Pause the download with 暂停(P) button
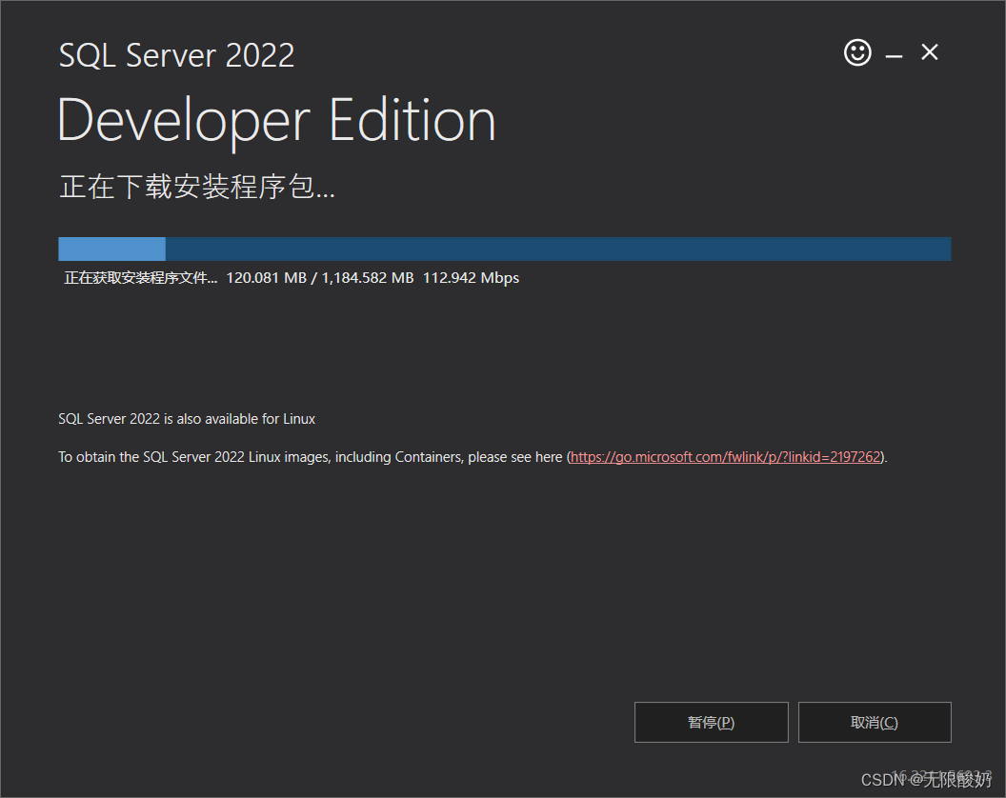 pos(711,722)
